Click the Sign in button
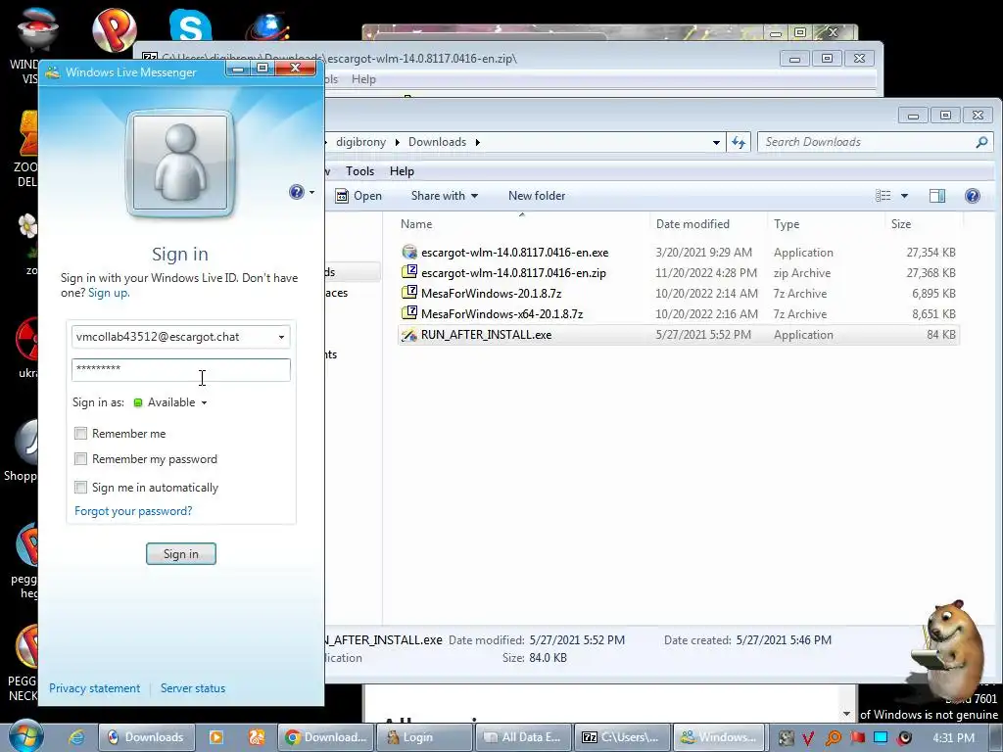This screenshot has height=752, width=1003. (x=181, y=554)
